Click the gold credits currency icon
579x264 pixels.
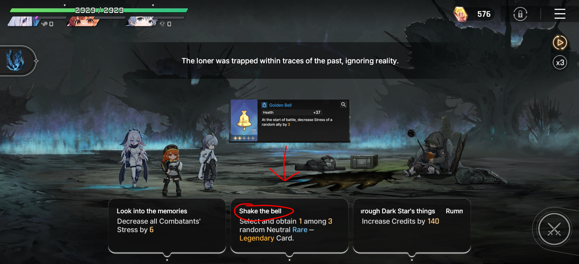[x=460, y=14]
